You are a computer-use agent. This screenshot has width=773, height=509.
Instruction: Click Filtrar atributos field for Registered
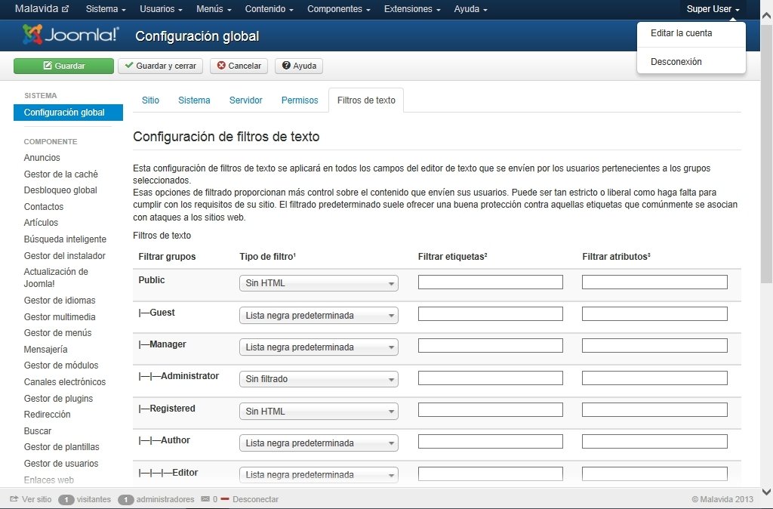coord(654,409)
